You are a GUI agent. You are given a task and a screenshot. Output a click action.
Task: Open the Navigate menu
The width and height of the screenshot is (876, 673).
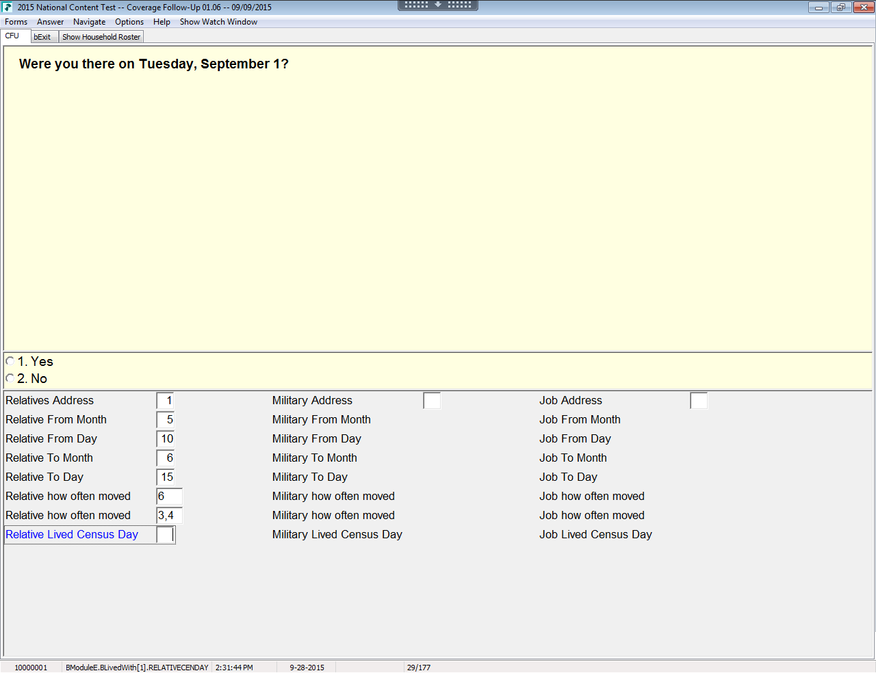click(89, 22)
